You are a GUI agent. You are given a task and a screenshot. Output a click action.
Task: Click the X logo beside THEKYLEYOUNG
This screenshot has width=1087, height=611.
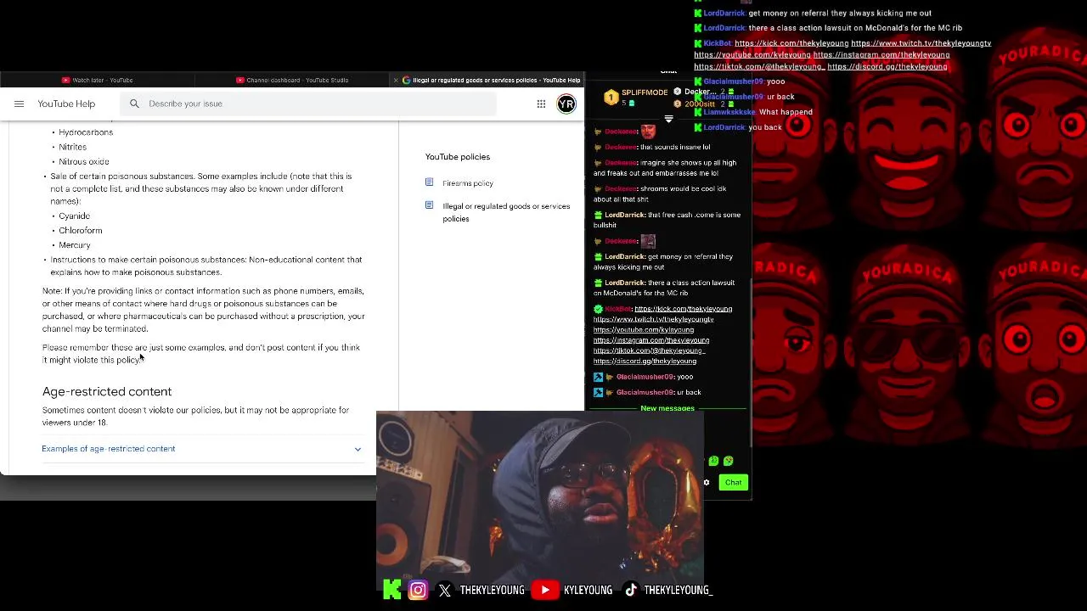point(445,590)
